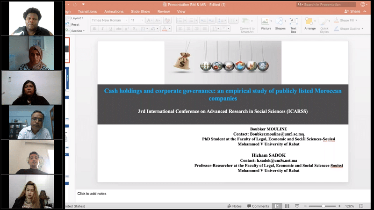Viewport: 374px width, 210px height.
Task: Toggle the Notes pane in status bar
Action: tap(235, 206)
